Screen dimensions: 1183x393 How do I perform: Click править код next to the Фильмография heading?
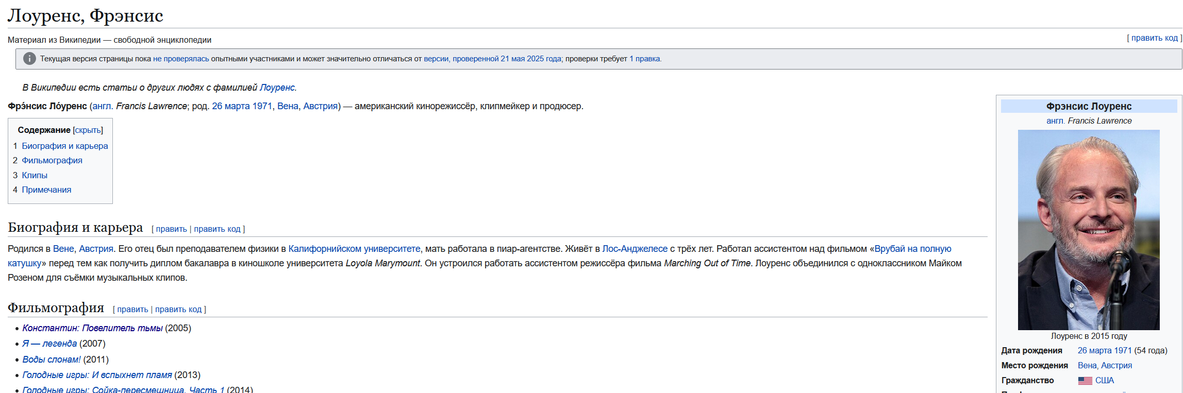coord(178,310)
